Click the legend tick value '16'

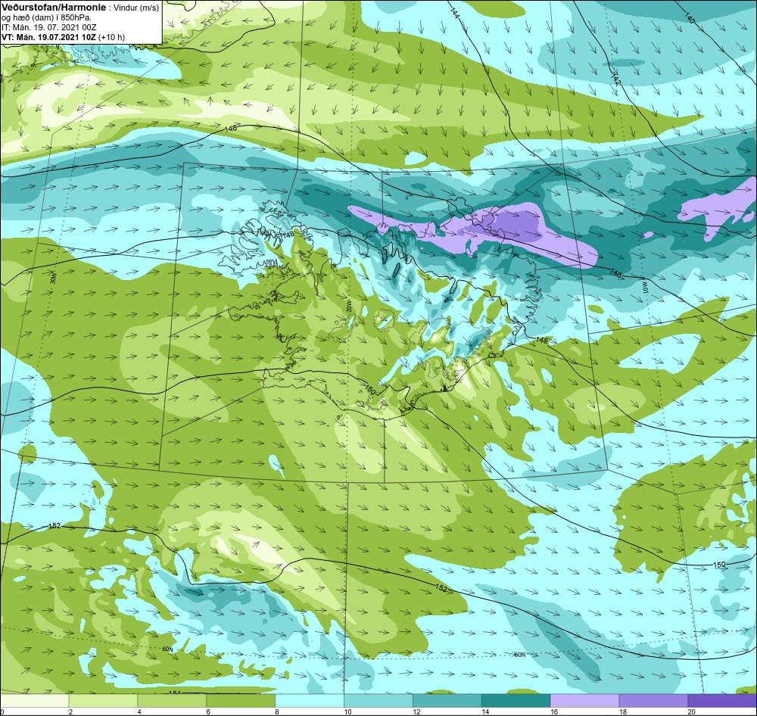554,711
